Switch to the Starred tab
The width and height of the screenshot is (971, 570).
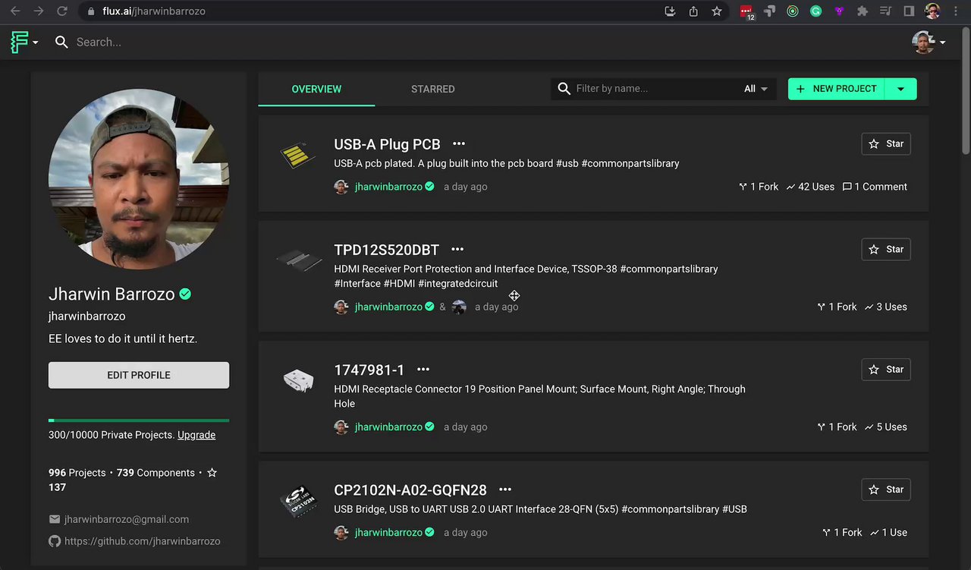pyautogui.click(x=433, y=89)
